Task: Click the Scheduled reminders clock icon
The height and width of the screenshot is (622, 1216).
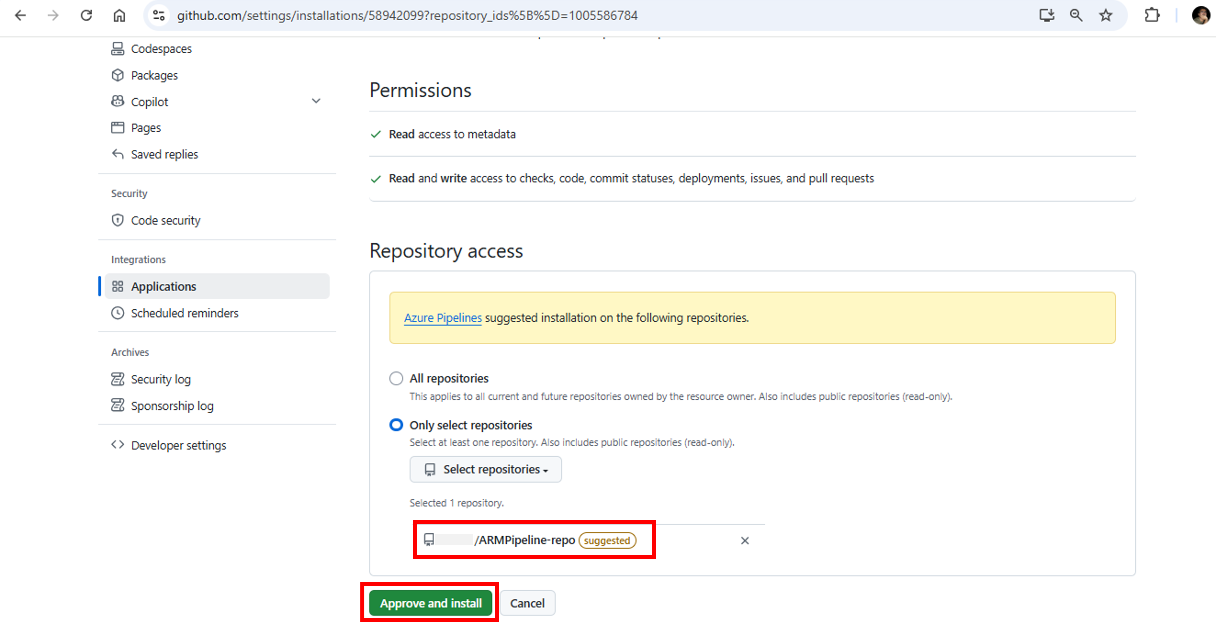Action: pyautogui.click(x=119, y=313)
